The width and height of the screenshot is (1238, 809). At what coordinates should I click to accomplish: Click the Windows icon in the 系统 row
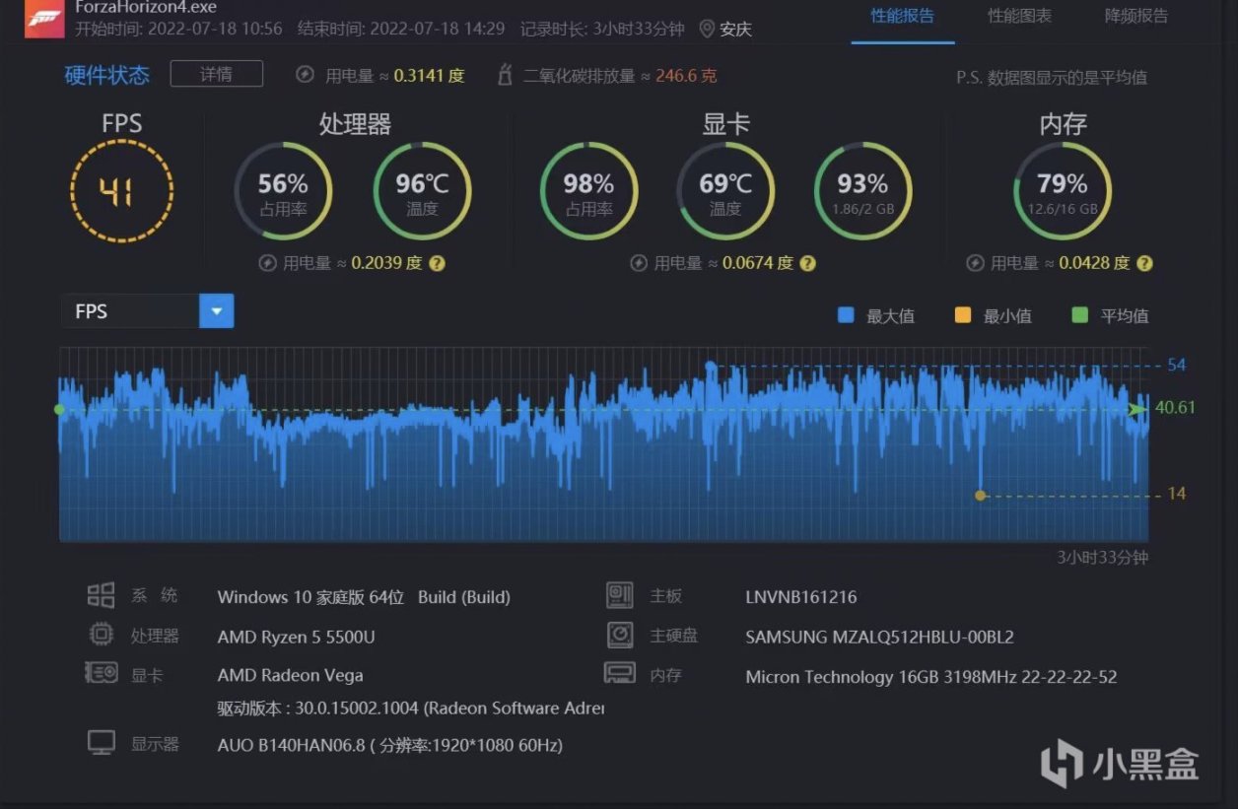(101, 595)
